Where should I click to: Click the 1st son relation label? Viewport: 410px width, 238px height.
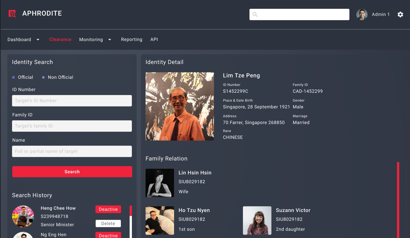[187, 229]
